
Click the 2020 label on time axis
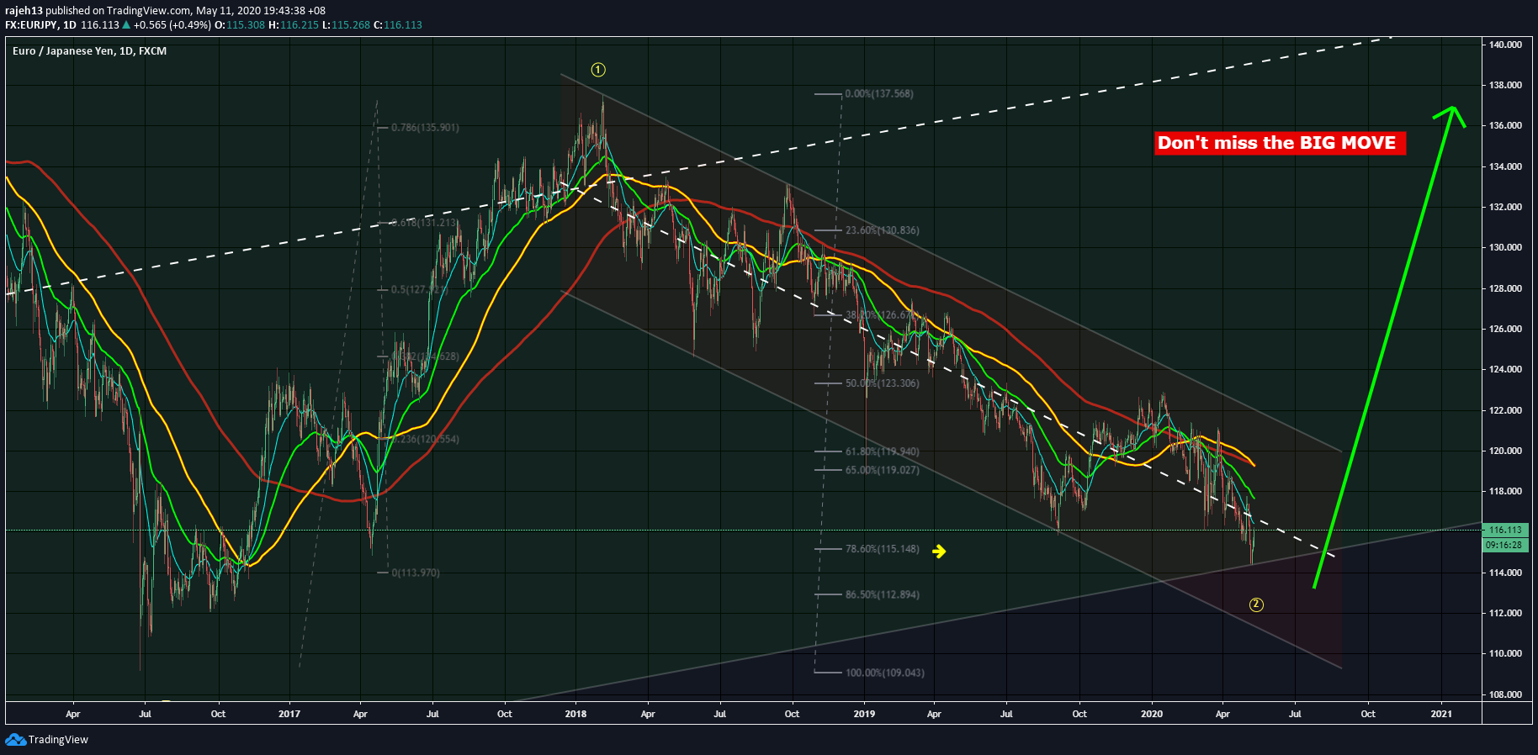[1152, 714]
